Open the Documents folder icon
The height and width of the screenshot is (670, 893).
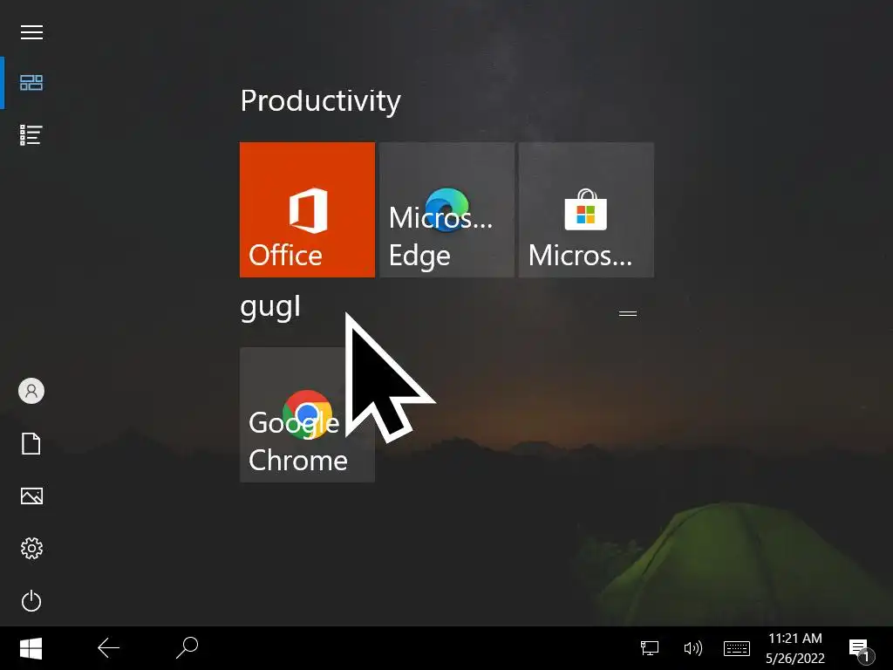31,443
